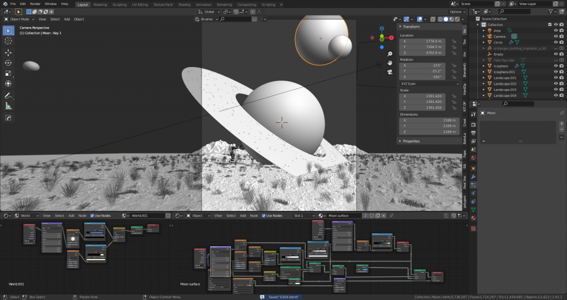Viewport: 567px width, 300px height.
Task: Click the zoom magnifier viewport gizmo
Action: [390, 54]
